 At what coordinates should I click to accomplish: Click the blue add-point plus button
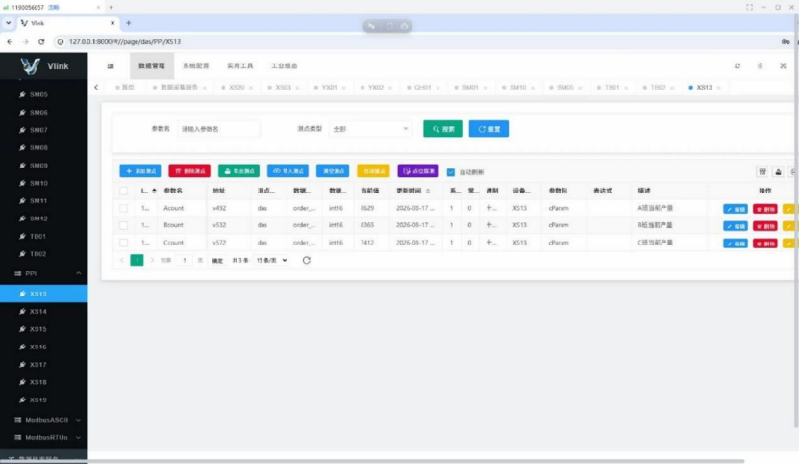point(140,171)
